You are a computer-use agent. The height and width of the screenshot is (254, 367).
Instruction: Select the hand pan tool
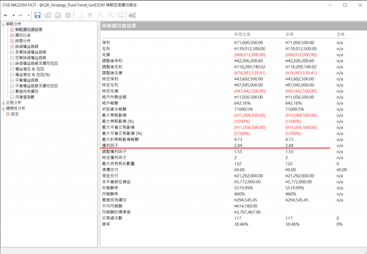pyautogui.click(x=90, y=15)
